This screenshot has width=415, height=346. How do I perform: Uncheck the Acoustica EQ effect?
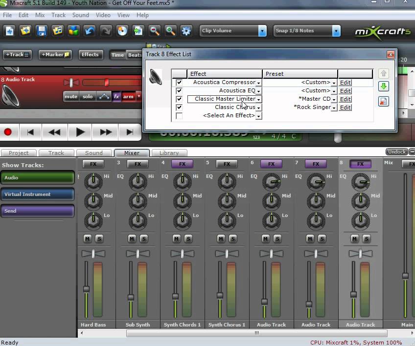coord(179,91)
